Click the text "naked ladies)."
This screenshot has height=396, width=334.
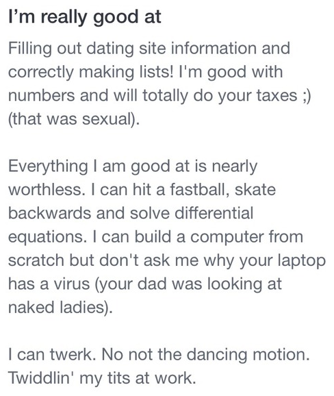point(60,308)
